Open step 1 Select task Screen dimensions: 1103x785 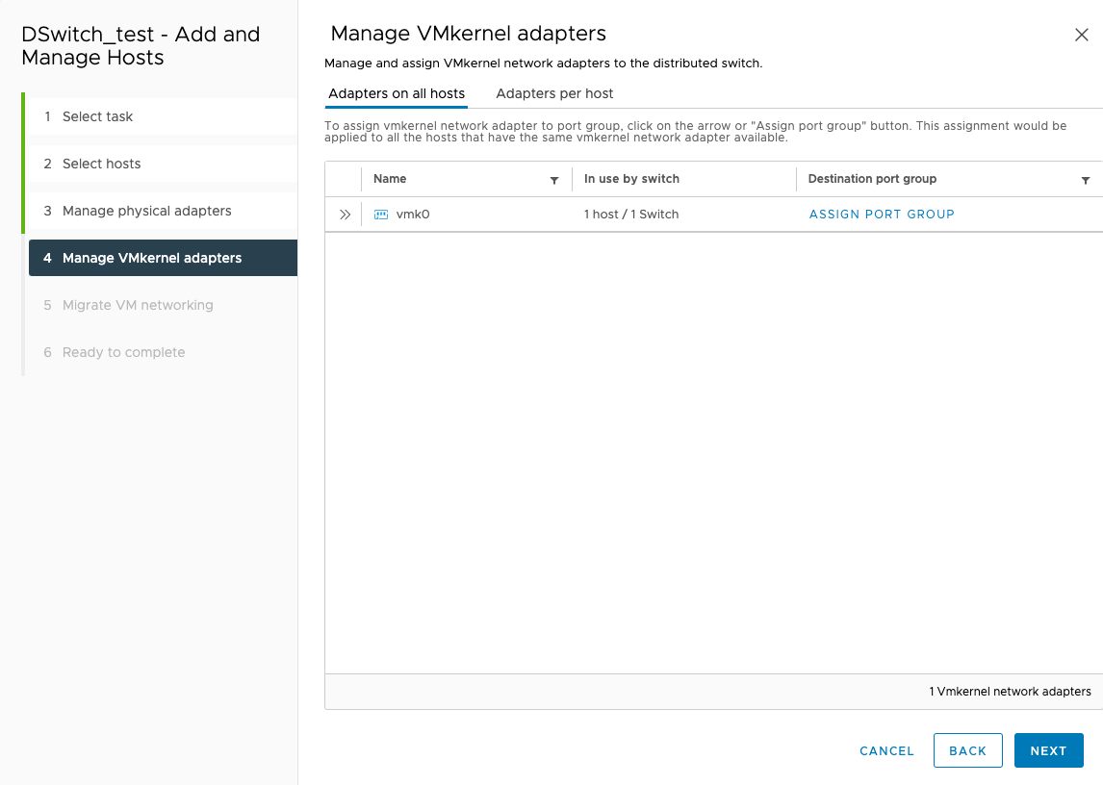click(x=97, y=115)
